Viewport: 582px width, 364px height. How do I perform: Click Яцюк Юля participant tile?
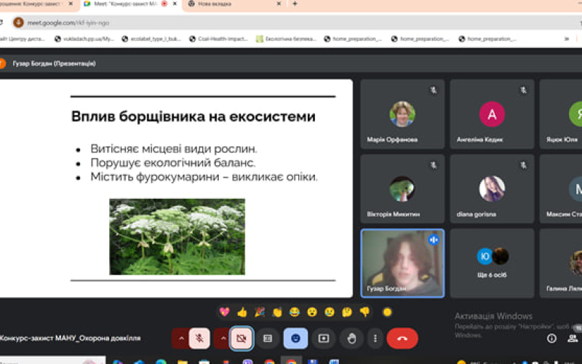coord(561,114)
